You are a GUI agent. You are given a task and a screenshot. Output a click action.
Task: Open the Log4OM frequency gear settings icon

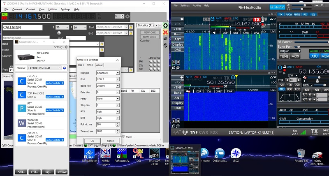(127, 16)
